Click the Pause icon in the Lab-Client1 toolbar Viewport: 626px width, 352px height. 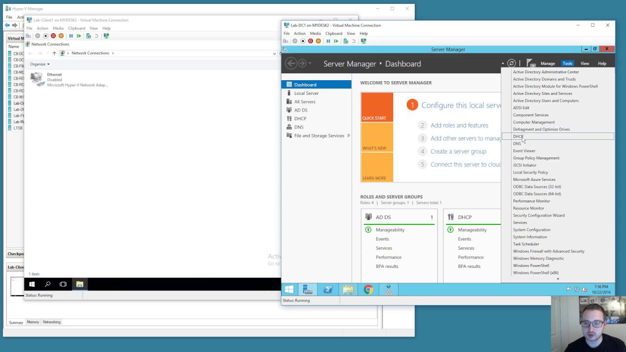coord(71,36)
